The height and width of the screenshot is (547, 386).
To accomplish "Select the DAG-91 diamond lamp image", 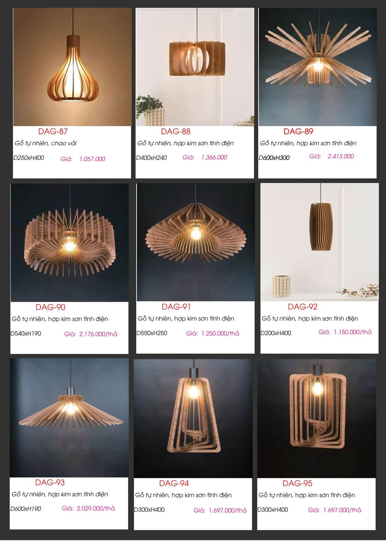I will point(196,242).
